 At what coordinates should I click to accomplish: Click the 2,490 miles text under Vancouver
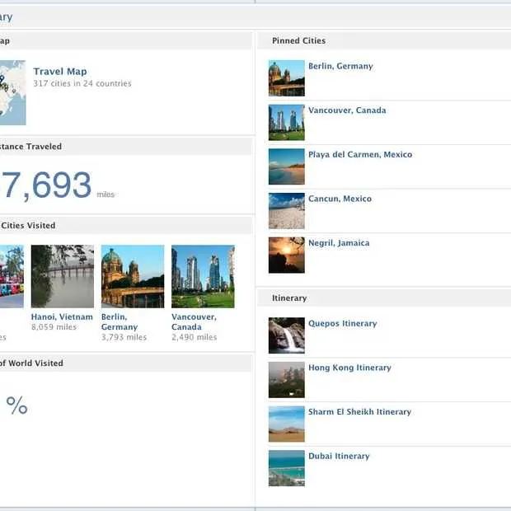point(195,337)
